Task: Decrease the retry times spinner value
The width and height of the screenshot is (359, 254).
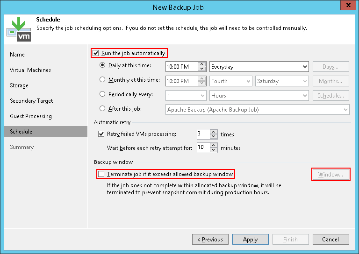Action: point(214,137)
